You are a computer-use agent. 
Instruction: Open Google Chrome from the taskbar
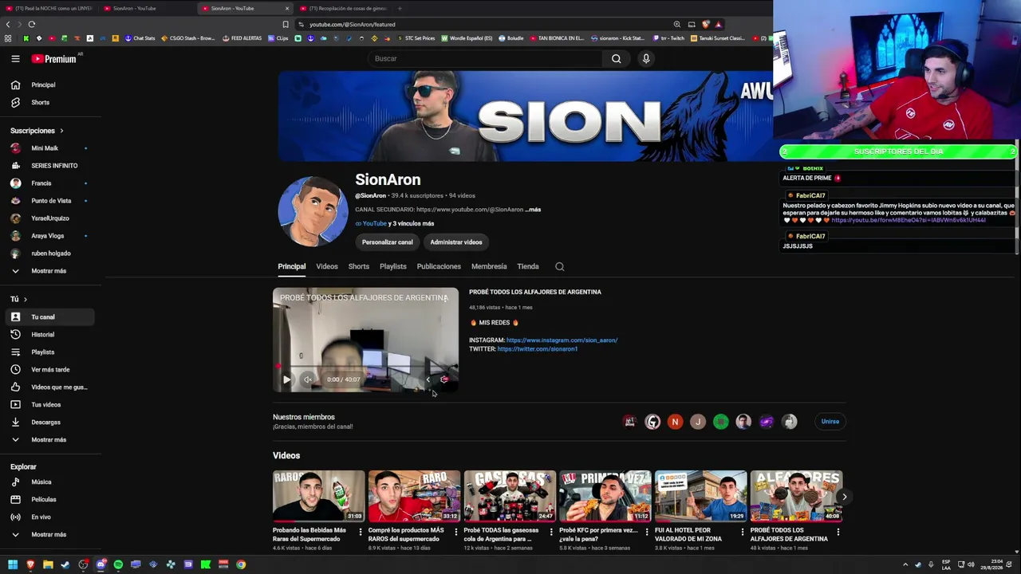click(241, 564)
